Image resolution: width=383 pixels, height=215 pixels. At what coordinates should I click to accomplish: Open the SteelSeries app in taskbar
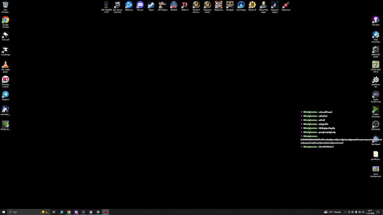pyautogui.click(x=91, y=212)
